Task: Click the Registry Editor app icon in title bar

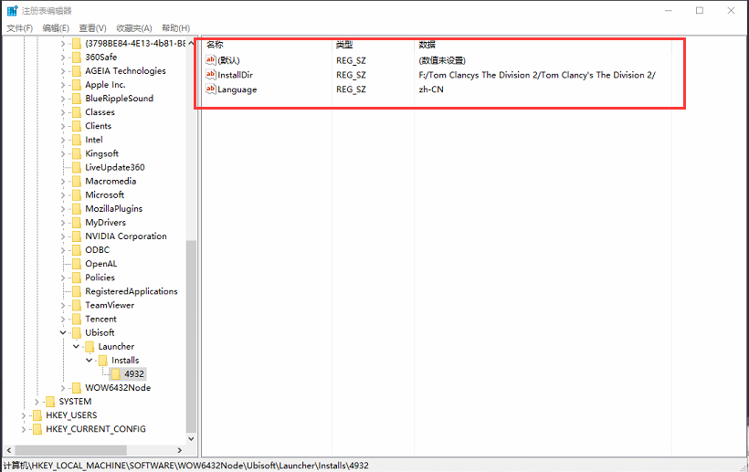Action: (12, 10)
